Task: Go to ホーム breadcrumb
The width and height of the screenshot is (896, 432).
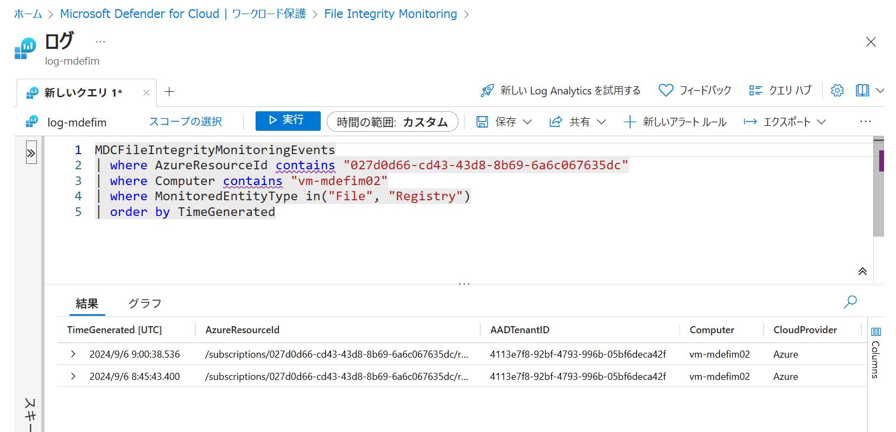Action: click(x=28, y=14)
